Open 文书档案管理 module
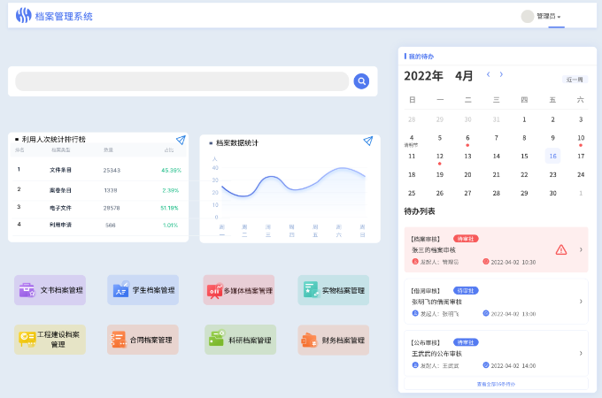 [50, 290]
